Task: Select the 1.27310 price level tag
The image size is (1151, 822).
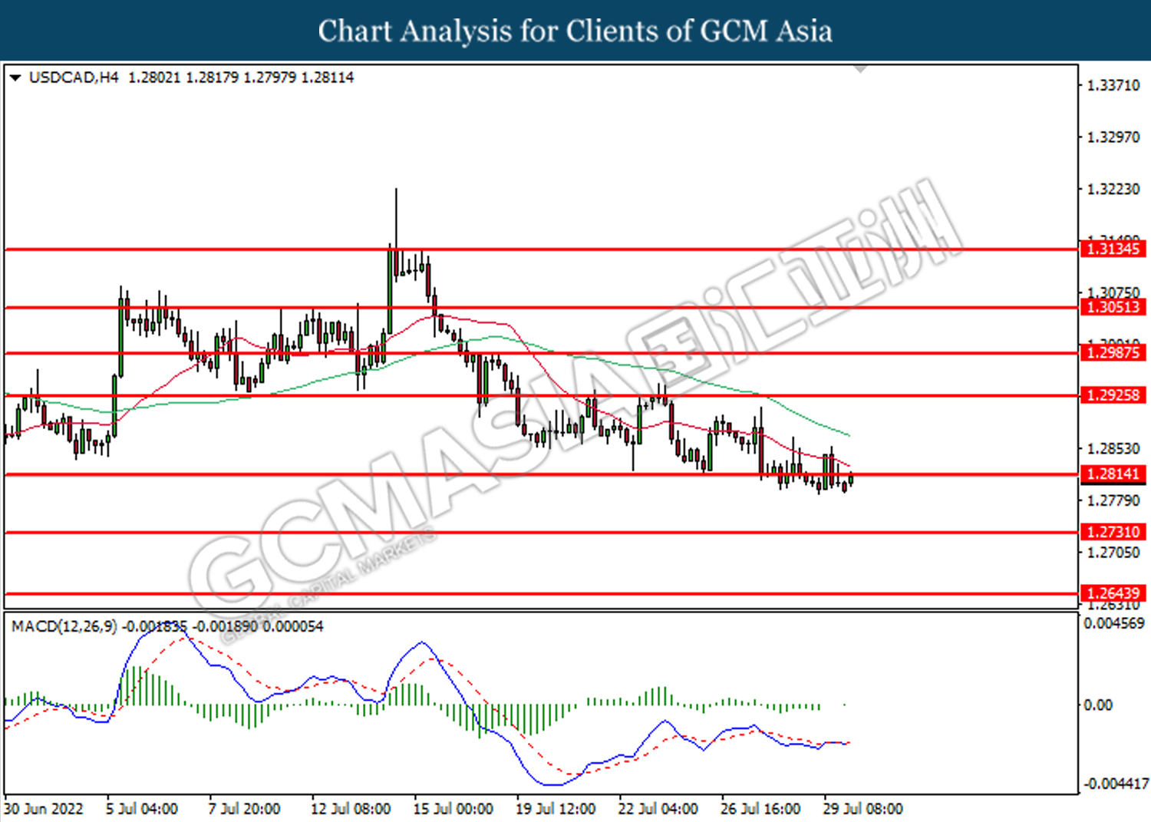Action: [1113, 532]
